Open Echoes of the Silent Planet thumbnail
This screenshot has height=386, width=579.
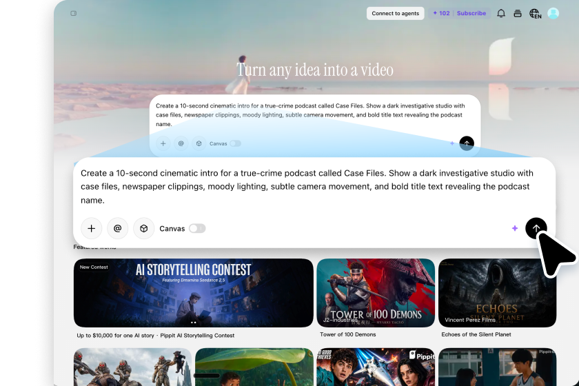click(x=497, y=293)
